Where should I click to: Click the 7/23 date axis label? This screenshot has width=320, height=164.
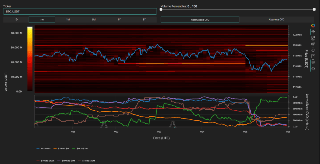159,132
